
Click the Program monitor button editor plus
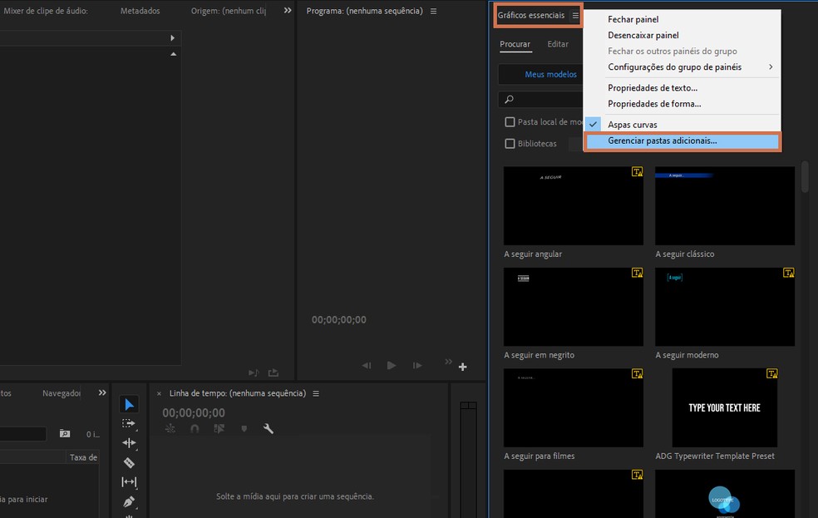pyautogui.click(x=463, y=367)
